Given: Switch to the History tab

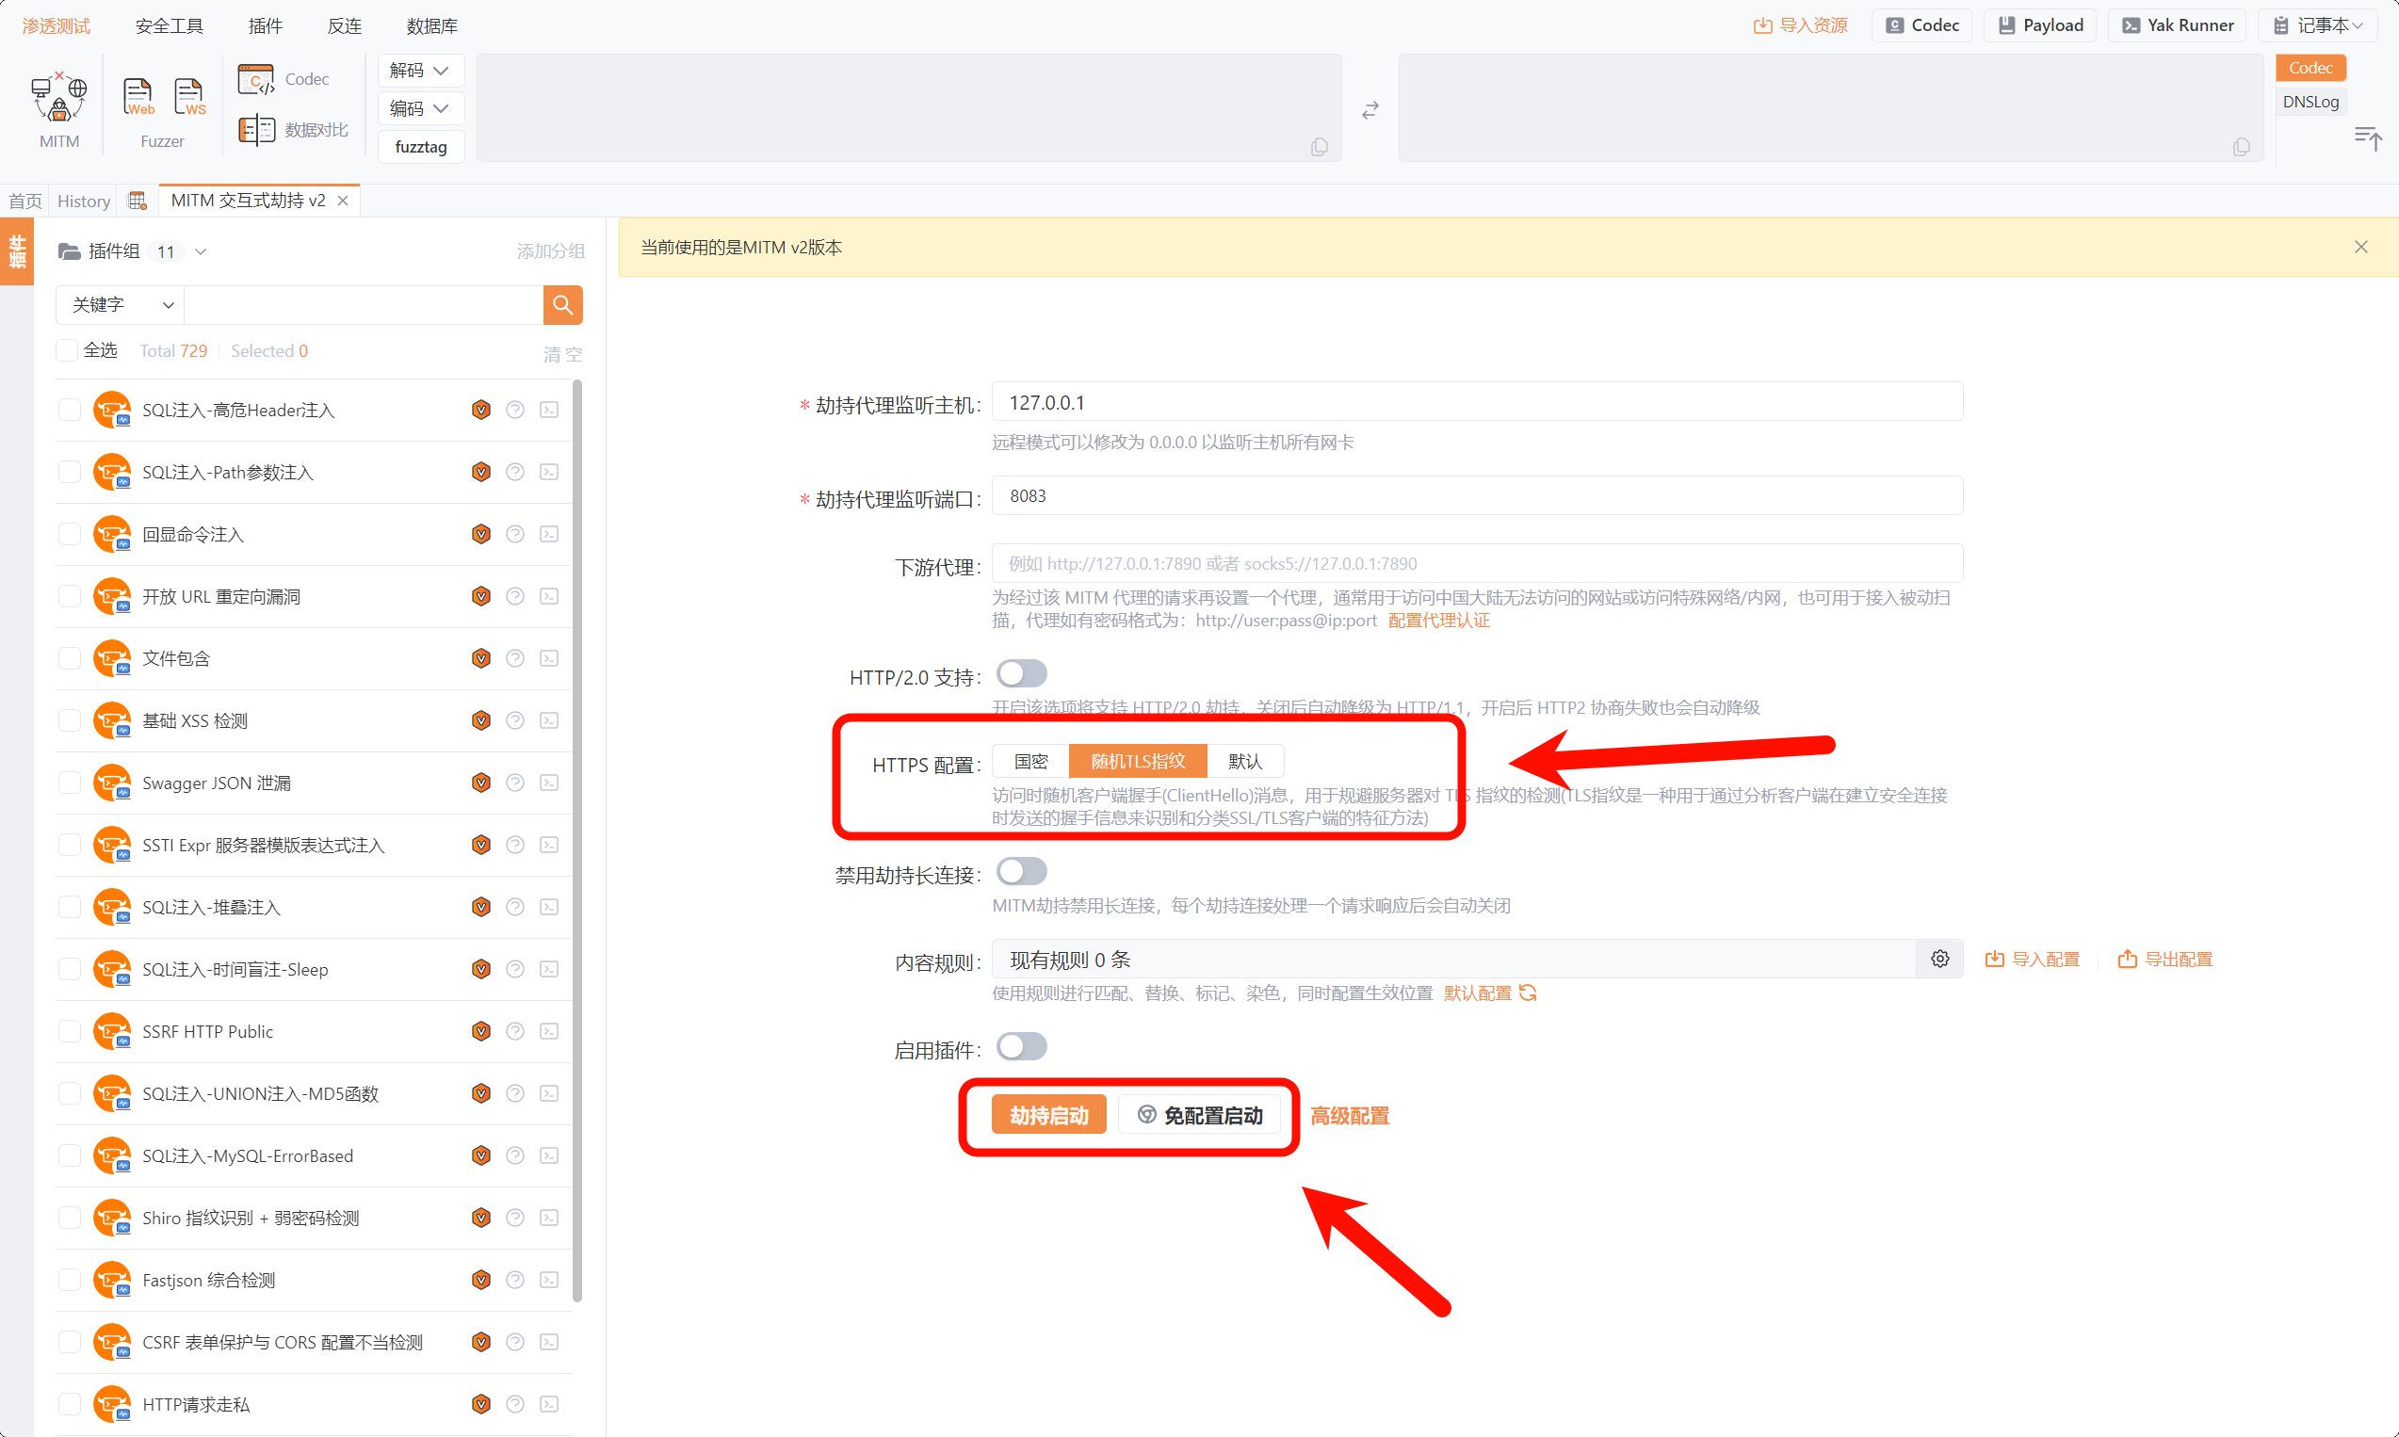Looking at the screenshot, I should coord(83,202).
